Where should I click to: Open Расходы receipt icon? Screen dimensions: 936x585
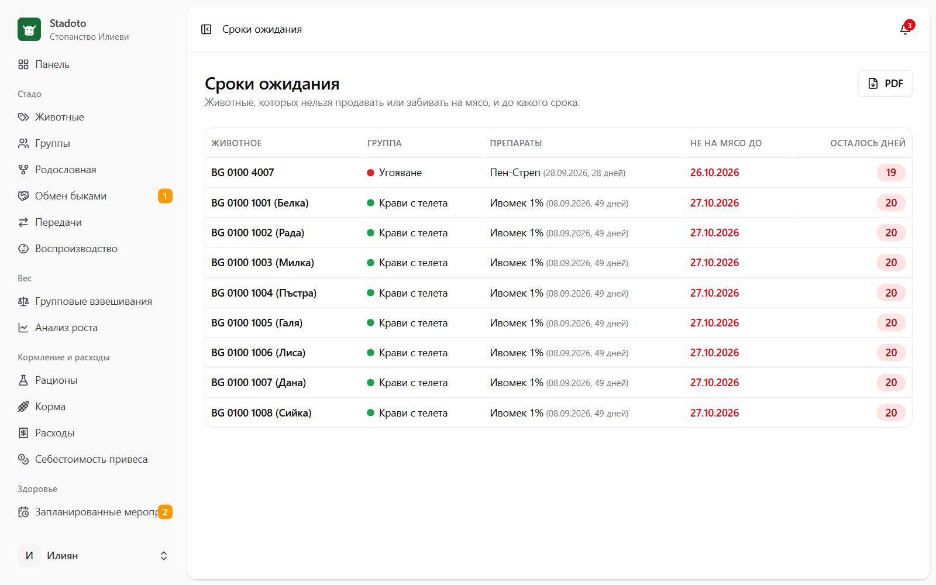[x=23, y=433]
